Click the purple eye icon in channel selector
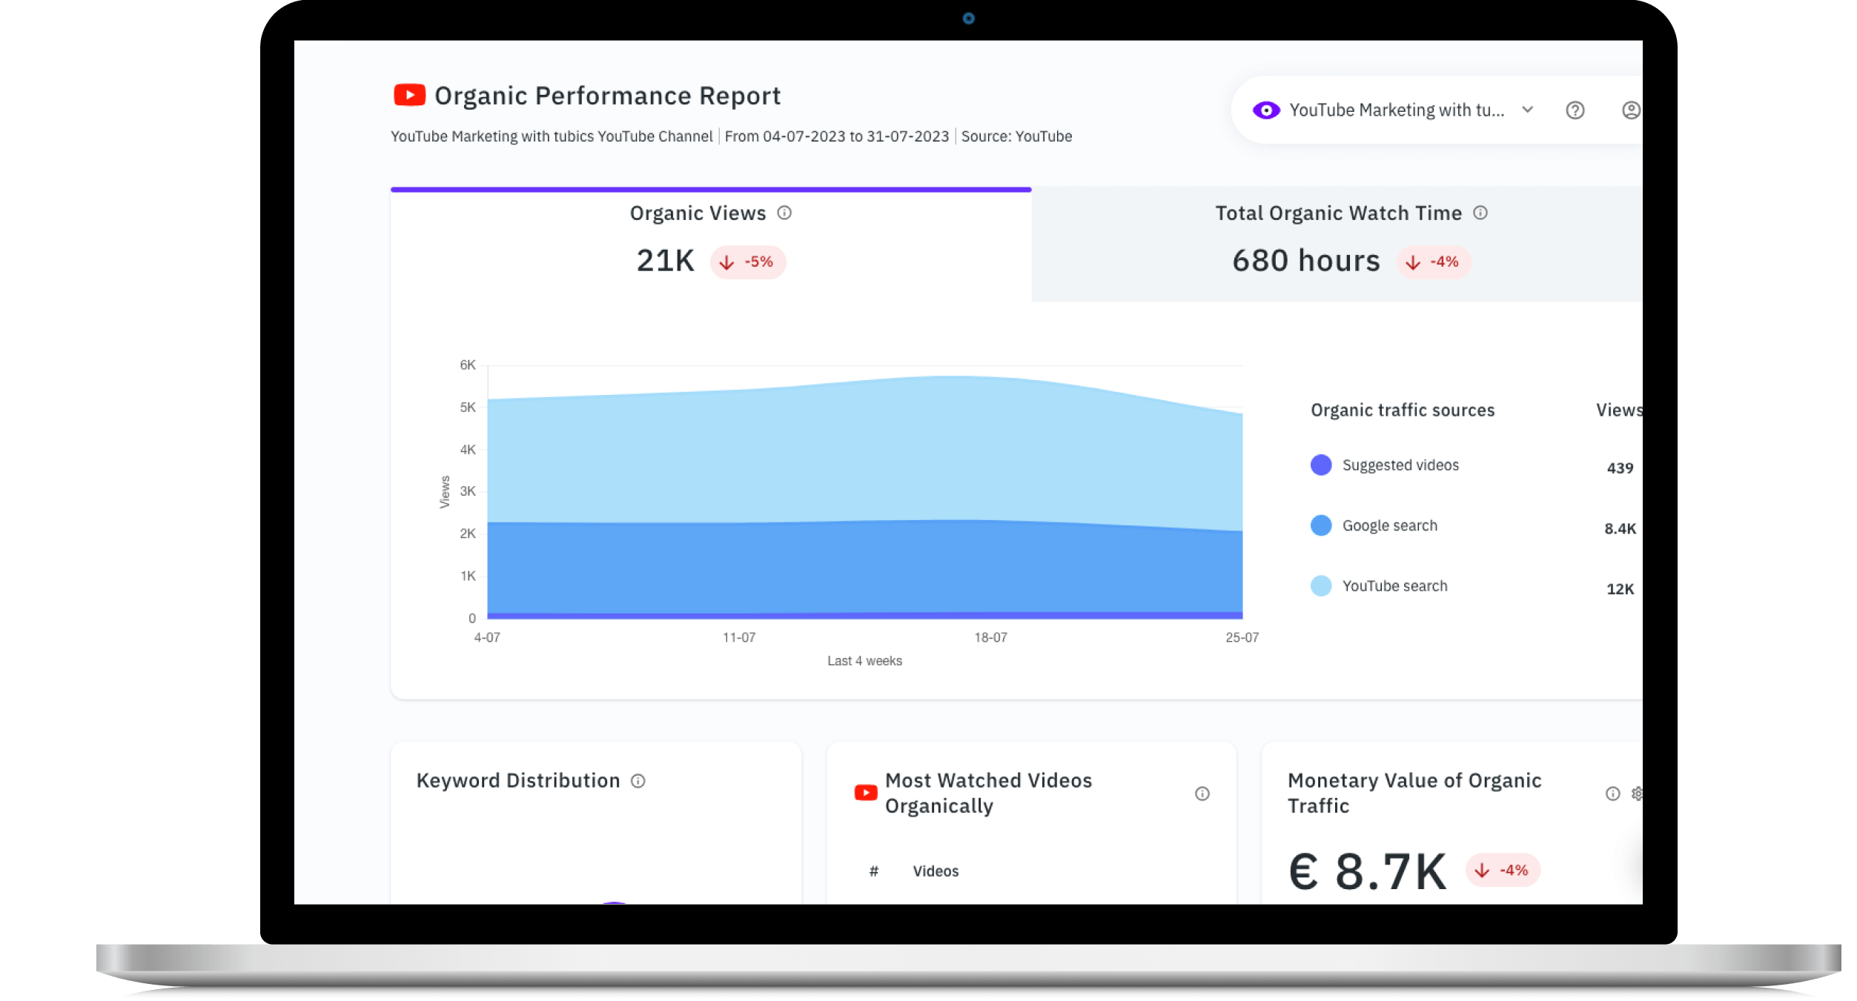The image size is (1857, 1001). pos(1266,110)
